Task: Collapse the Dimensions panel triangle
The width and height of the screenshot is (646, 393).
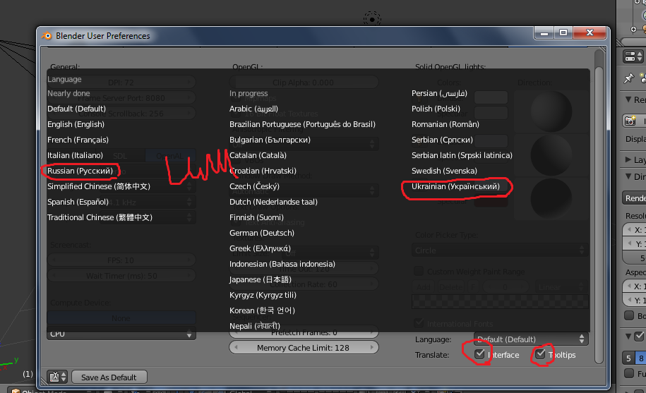Action: [x=628, y=176]
